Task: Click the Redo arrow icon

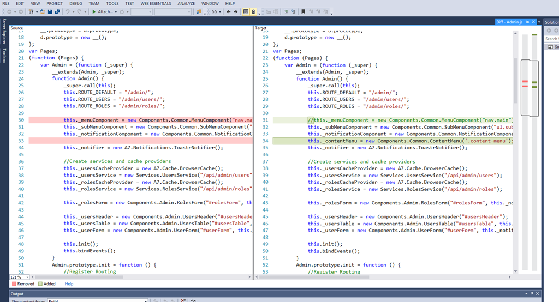Action: click(79, 12)
